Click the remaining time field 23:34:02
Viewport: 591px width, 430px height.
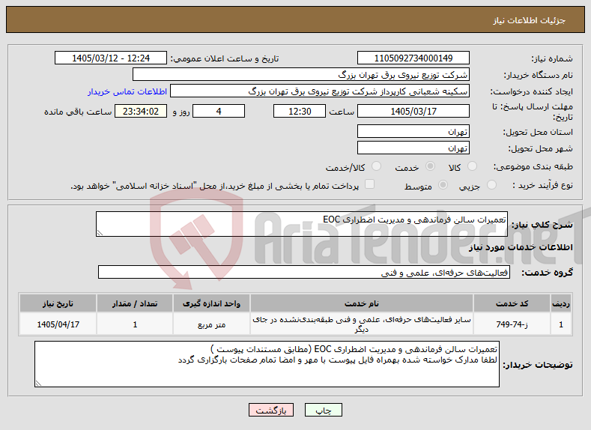(x=141, y=111)
